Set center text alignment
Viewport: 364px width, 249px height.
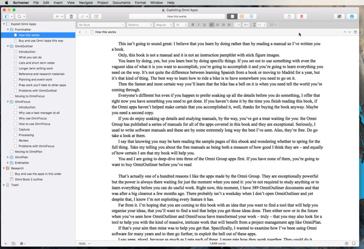point(217,25)
